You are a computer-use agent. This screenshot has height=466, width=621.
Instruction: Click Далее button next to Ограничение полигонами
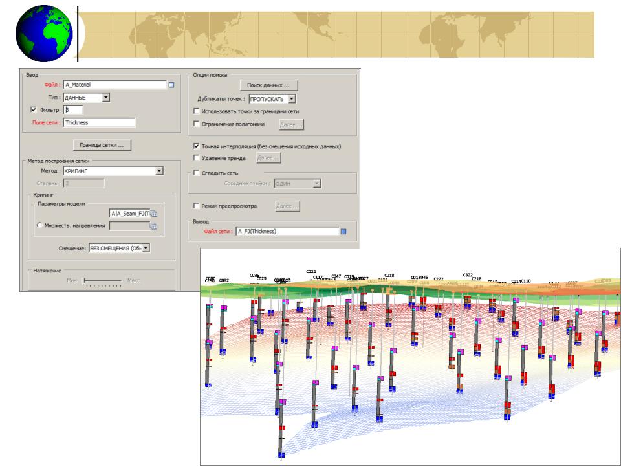coord(291,124)
